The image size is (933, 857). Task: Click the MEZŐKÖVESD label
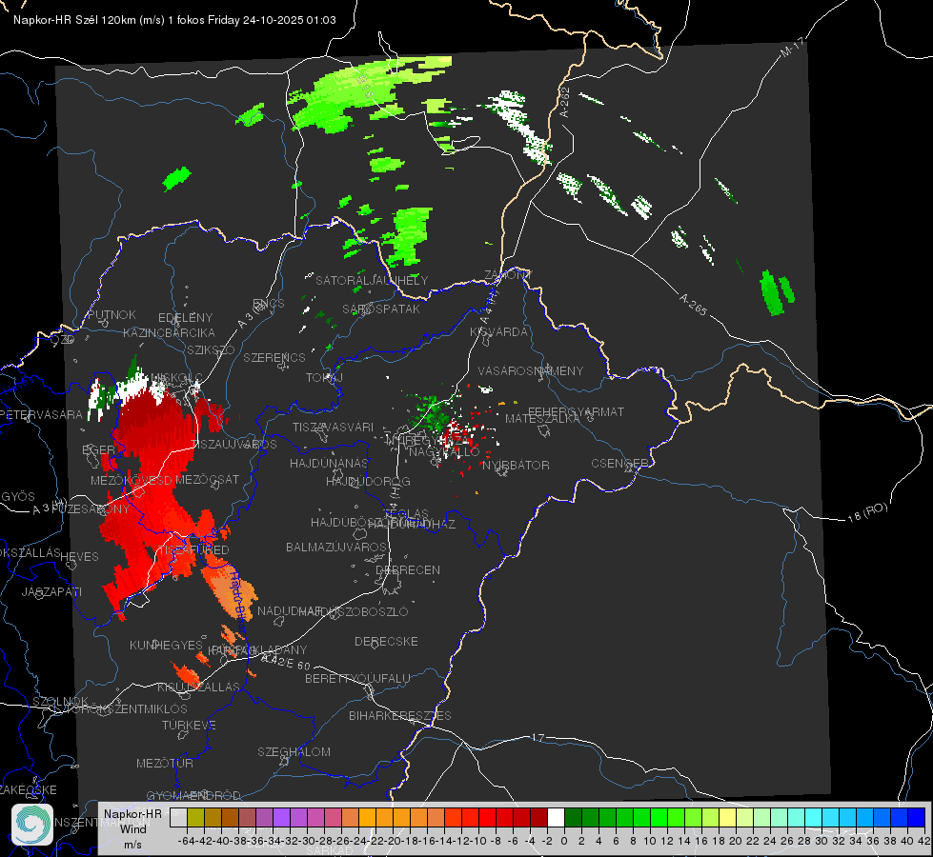pos(132,480)
